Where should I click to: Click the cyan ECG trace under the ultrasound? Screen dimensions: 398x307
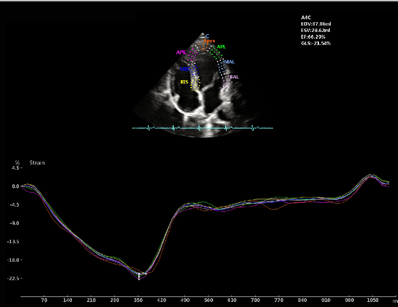tap(203, 128)
